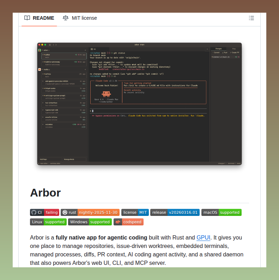279x280 pixels.
Task: Open the license MIT badge
Action: coord(135,212)
